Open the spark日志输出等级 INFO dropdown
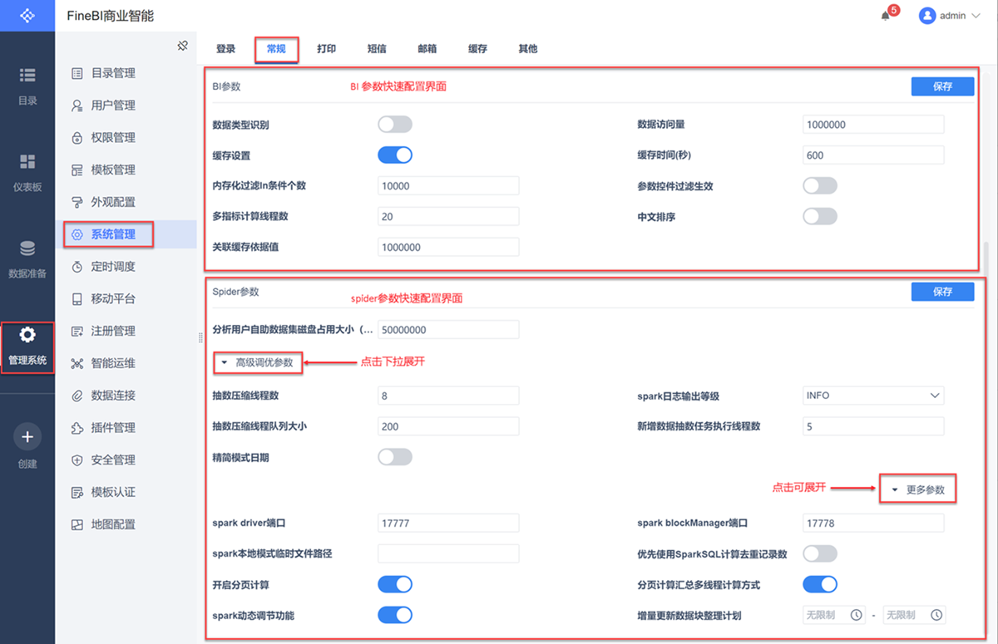The height and width of the screenshot is (644, 998). tap(873, 396)
